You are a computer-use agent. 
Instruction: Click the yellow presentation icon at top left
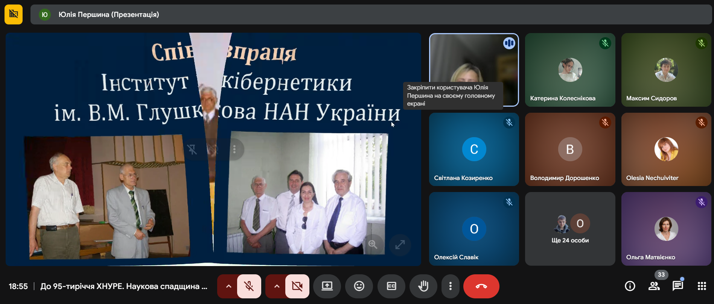[14, 14]
